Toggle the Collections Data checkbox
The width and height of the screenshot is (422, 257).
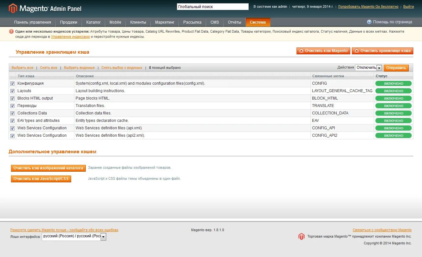[12, 113]
